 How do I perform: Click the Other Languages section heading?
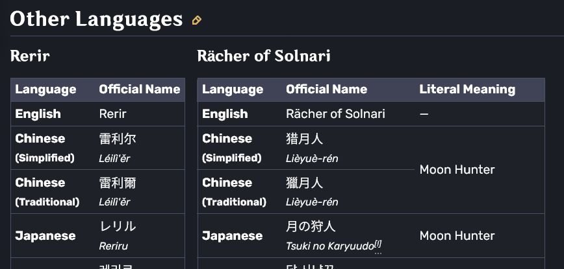(96, 19)
